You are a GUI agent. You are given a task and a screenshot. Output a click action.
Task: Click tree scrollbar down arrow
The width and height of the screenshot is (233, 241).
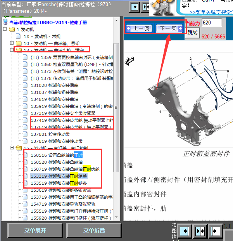(x=116, y=217)
